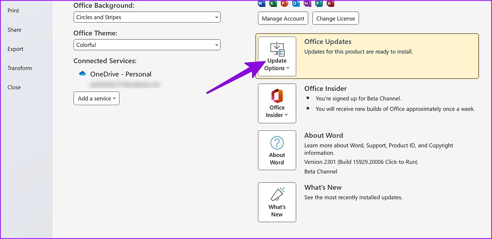Click the Office Updates heading
The image size is (492, 239).
point(328,42)
